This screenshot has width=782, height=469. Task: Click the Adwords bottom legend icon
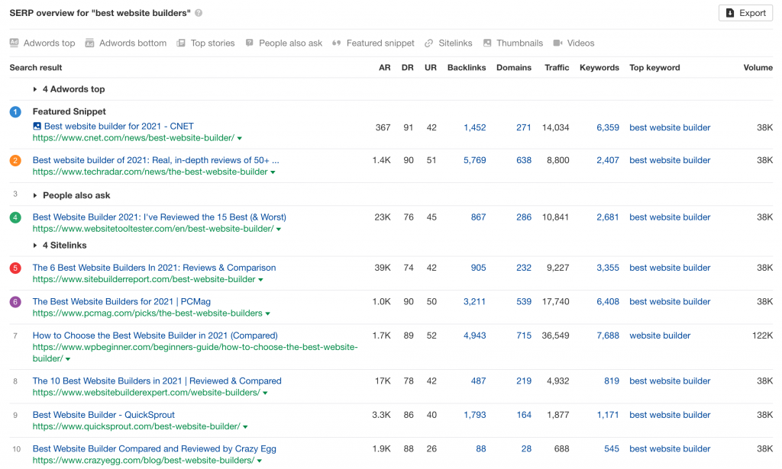click(90, 43)
